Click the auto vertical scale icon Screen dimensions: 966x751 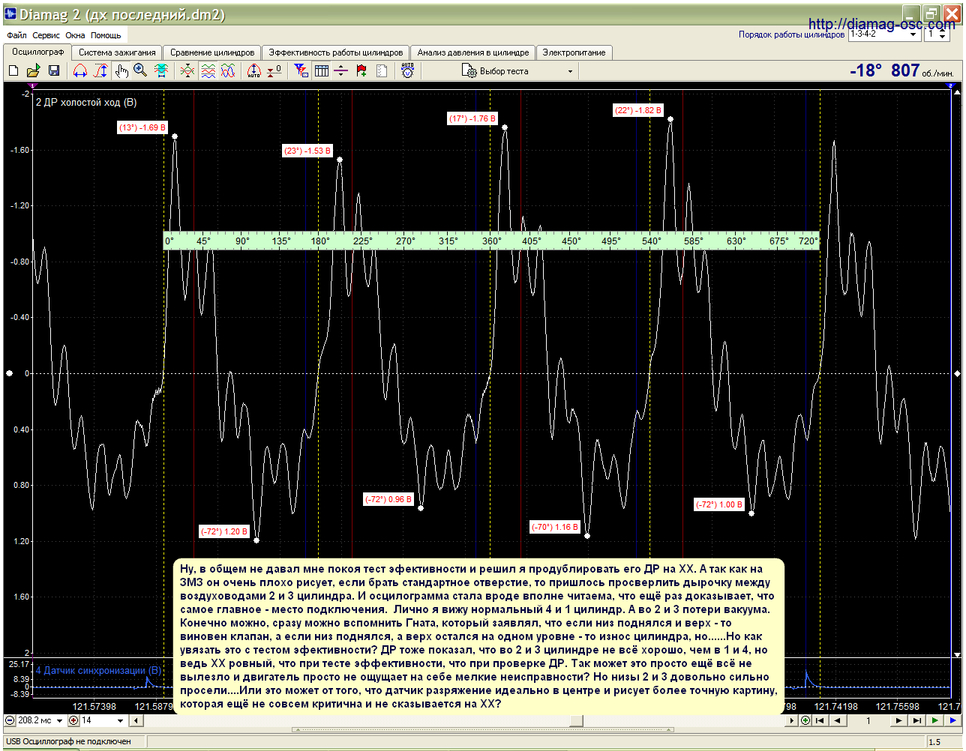click(x=253, y=70)
